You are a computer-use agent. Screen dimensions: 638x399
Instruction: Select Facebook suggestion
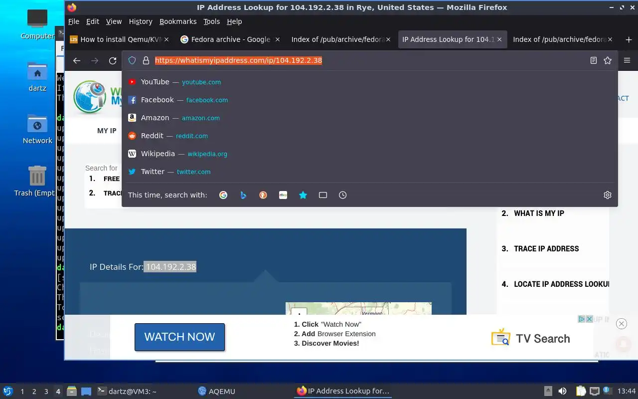click(x=369, y=100)
